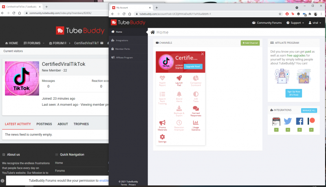Expand the FORUMS dropdown in forum navbar
Viewport: 326px width, 187px height.
click(34, 43)
